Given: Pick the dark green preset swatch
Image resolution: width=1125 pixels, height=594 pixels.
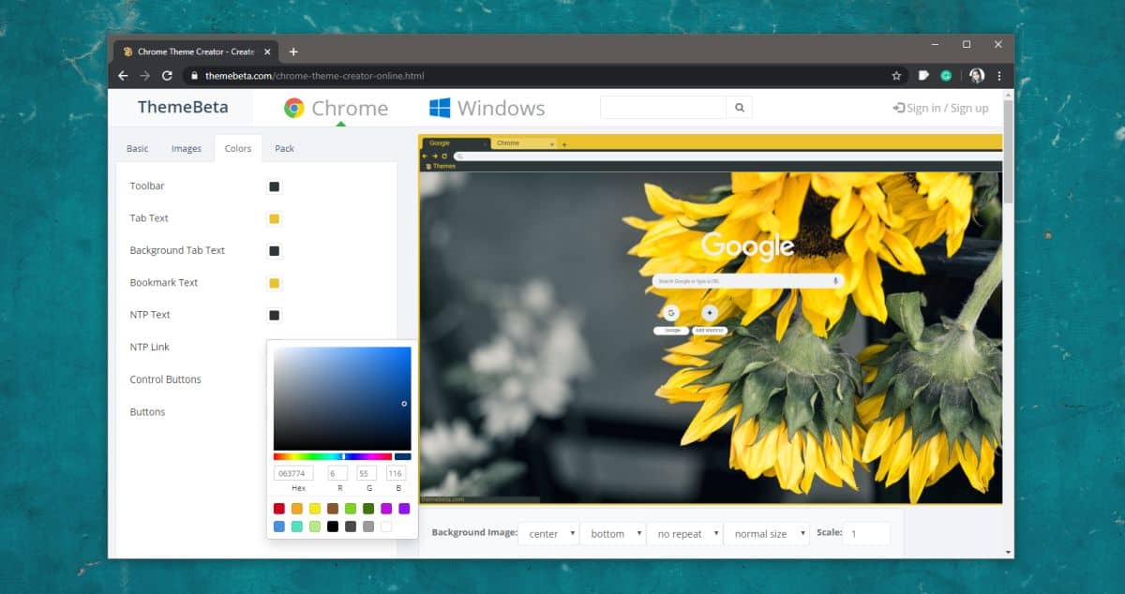Looking at the screenshot, I should (x=368, y=509).
